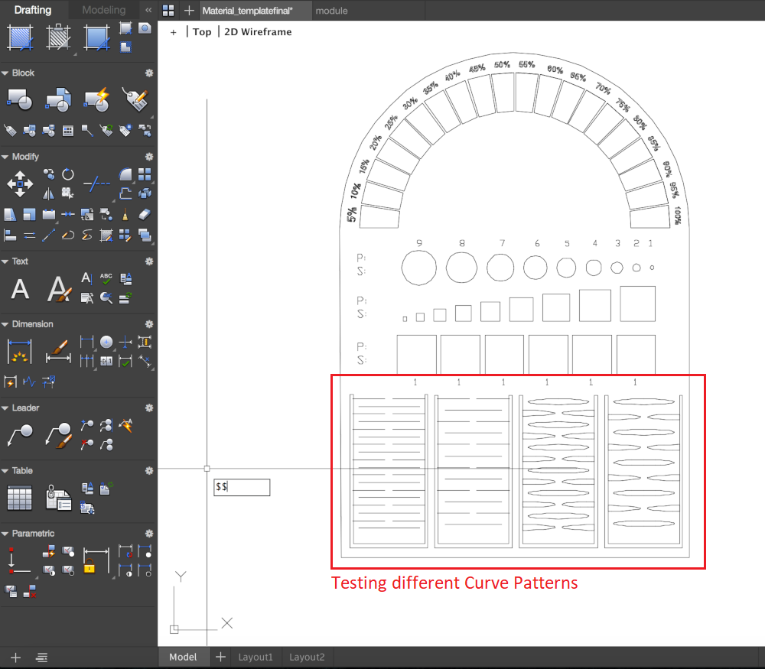Image resolution: width=765 pixels, height=669 pixels.
Task: Select the Rotate tool
Action: pos(68,174)
